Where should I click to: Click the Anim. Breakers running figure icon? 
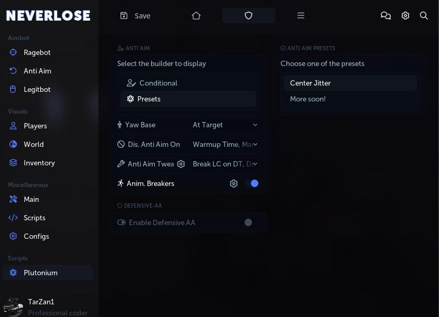point(120,183)
